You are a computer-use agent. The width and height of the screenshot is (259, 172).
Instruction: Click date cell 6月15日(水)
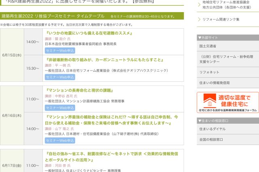click(x=12, y=55)
